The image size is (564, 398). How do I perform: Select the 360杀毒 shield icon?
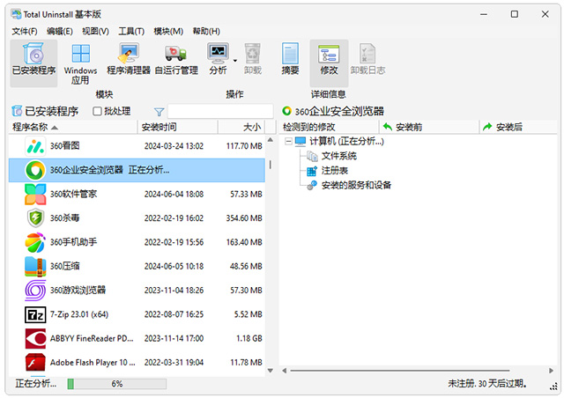click(35, 218)
